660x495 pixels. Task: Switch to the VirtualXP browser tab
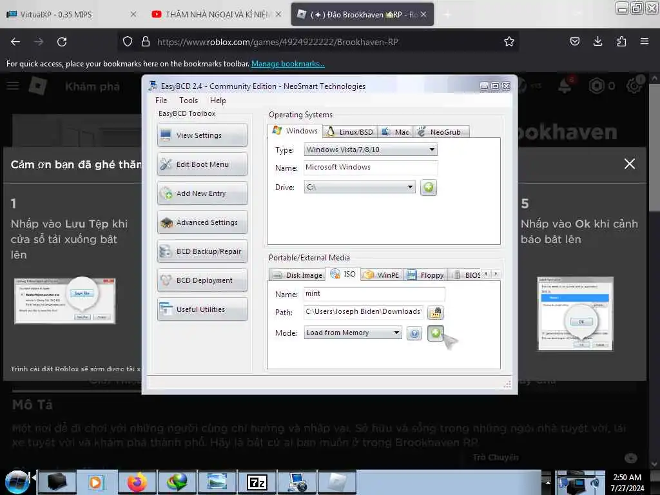tap(72, 14)
